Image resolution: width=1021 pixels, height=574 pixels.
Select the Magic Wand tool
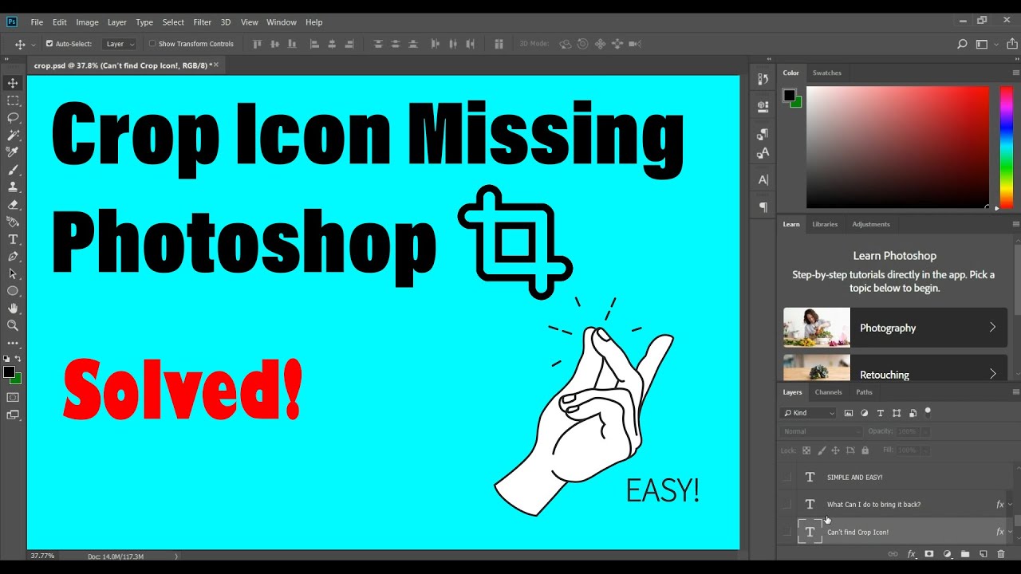[x=12, y=135]
